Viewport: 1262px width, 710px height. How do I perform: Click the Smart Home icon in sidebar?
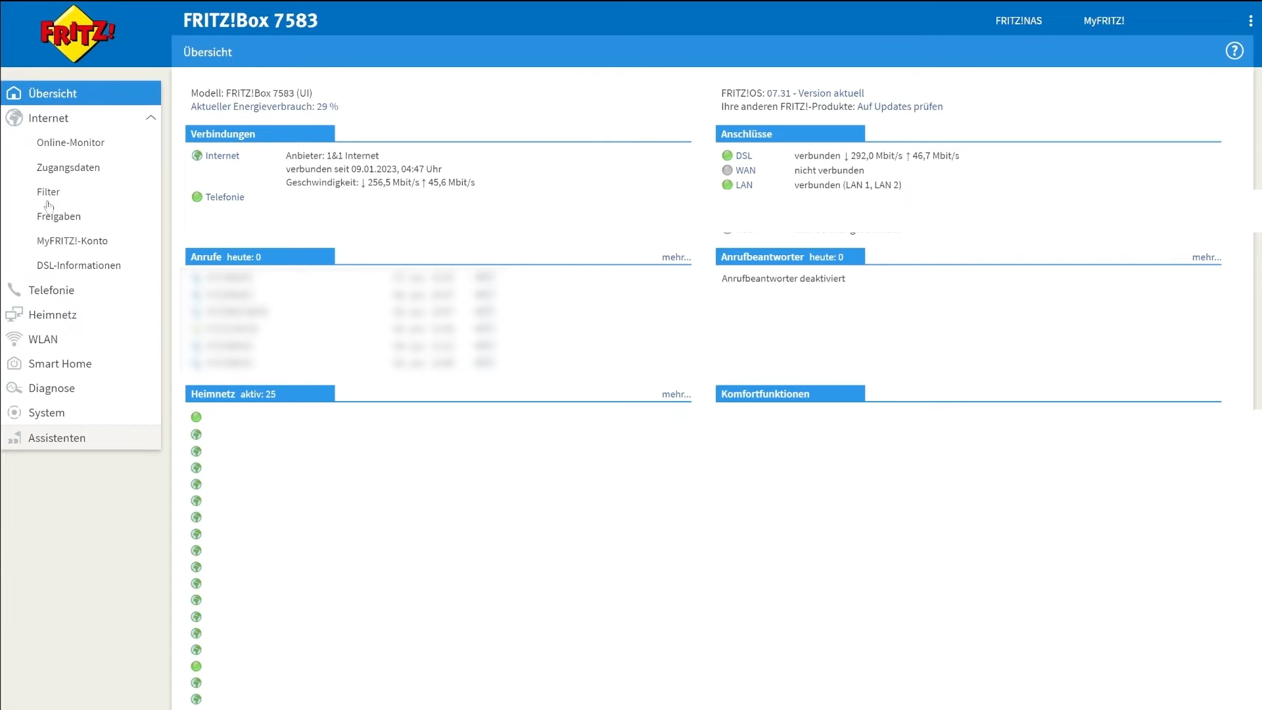pos(14,364)
